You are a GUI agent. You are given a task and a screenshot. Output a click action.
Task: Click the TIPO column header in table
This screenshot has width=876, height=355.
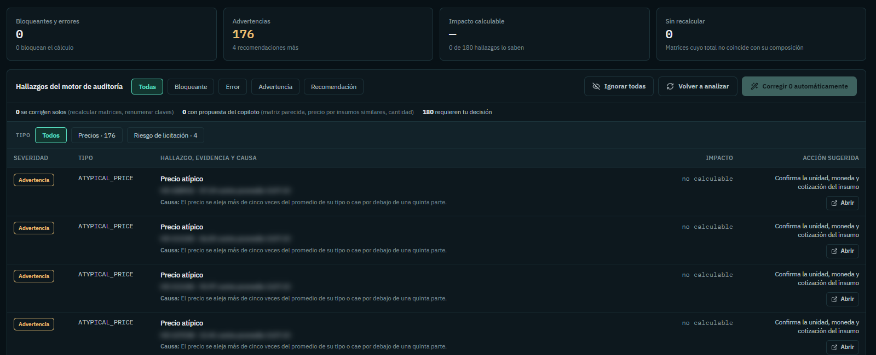click(x=85, y=158)
